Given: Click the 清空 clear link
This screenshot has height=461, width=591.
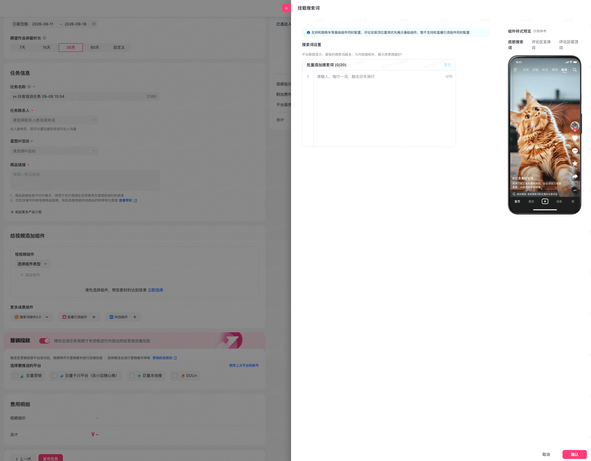Looking at the screenshot, I should 447,65.
